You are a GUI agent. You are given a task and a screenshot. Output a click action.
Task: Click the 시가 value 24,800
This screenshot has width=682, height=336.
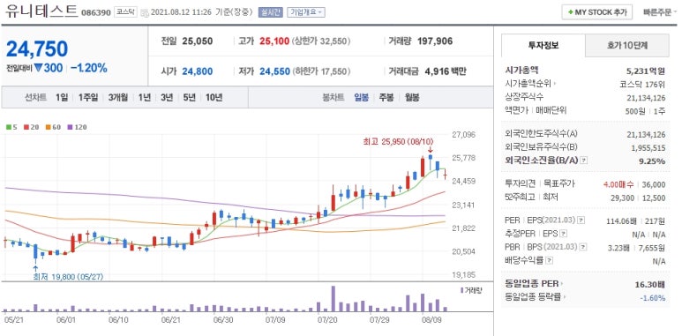click(198, 71)
